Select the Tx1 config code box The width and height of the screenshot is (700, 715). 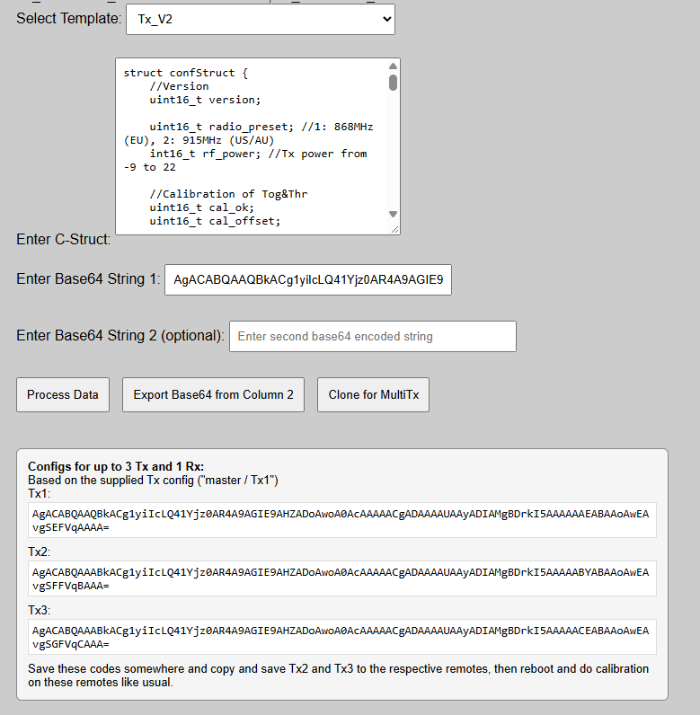(x=342, y=520)
